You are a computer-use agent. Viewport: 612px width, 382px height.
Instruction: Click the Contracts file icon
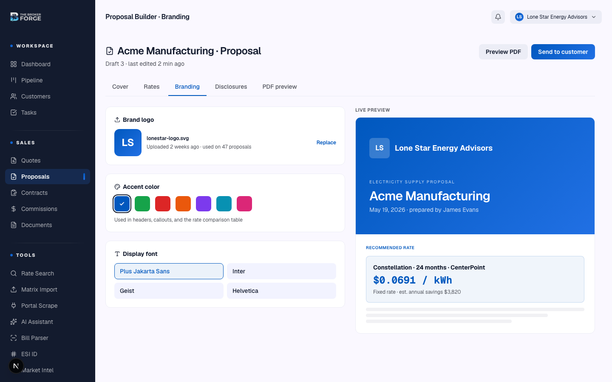coord(14,193)
